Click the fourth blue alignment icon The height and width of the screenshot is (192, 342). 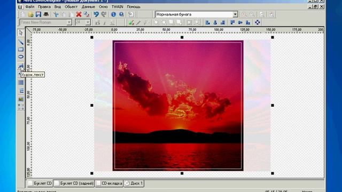point(232,22)
